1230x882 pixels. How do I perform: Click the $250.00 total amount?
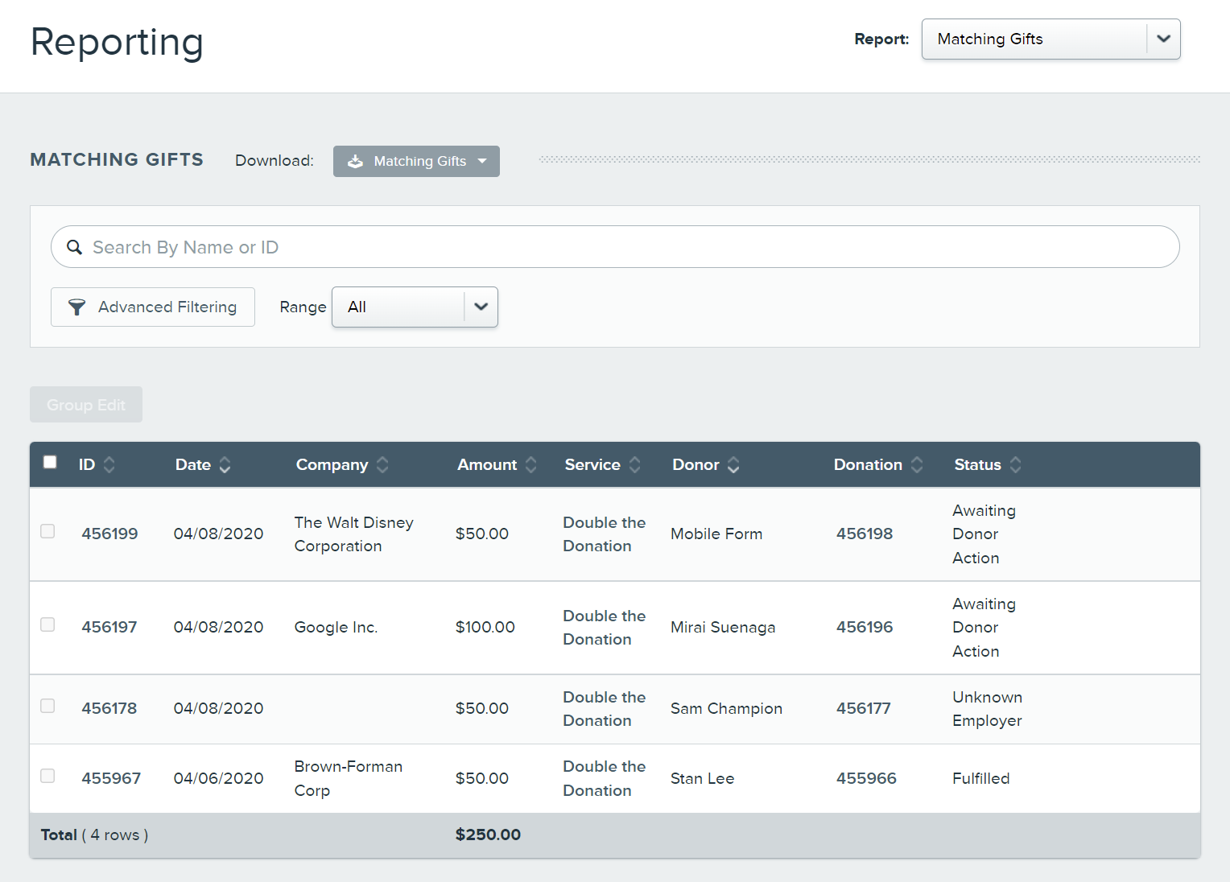pyautogui.click(x=488, y=835)
